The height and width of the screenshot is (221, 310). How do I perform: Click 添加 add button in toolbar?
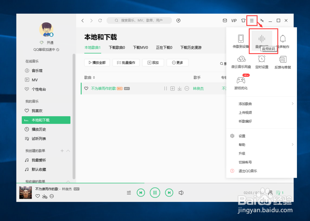coord(153,63)
